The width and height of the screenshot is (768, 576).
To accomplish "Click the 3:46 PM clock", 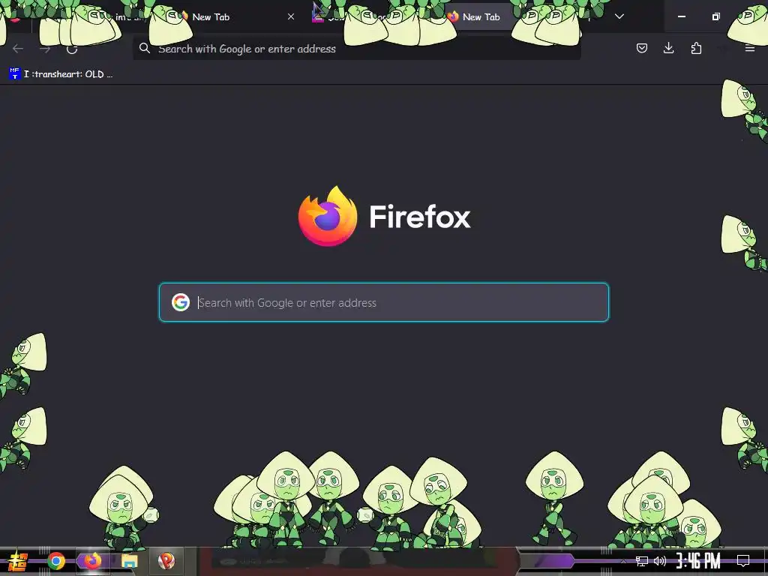I will (698, 561).
